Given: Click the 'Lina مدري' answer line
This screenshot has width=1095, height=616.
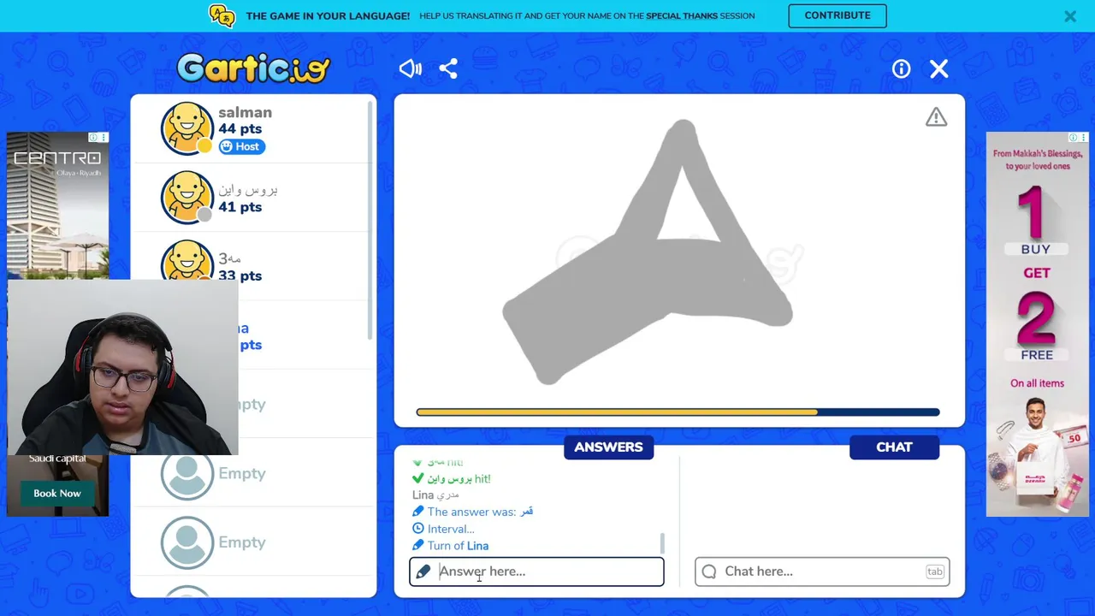Looking at the screenshot, I should pyautogui.click(x=435, y=495).
